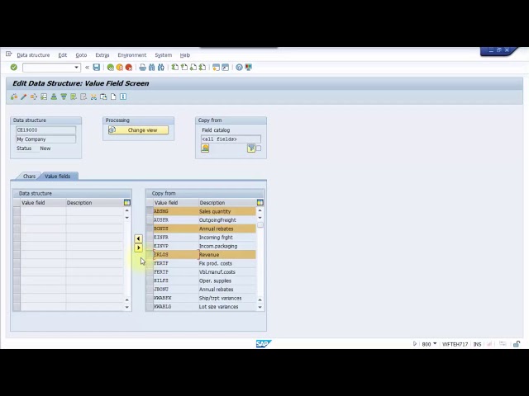Click the Customize Local Layout monitor icon

pos(249,68)
